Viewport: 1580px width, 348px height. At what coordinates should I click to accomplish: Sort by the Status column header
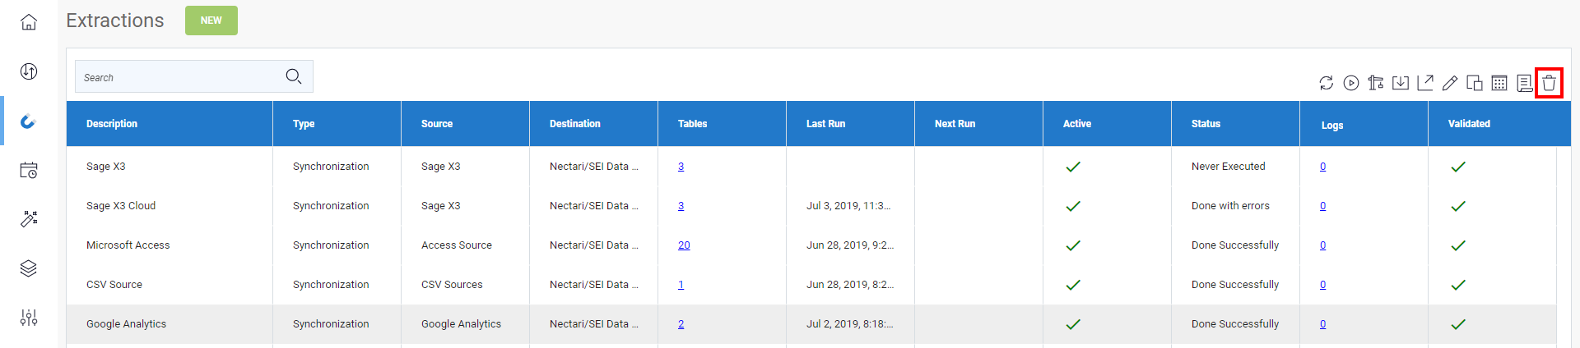(x=1206, y=124)
